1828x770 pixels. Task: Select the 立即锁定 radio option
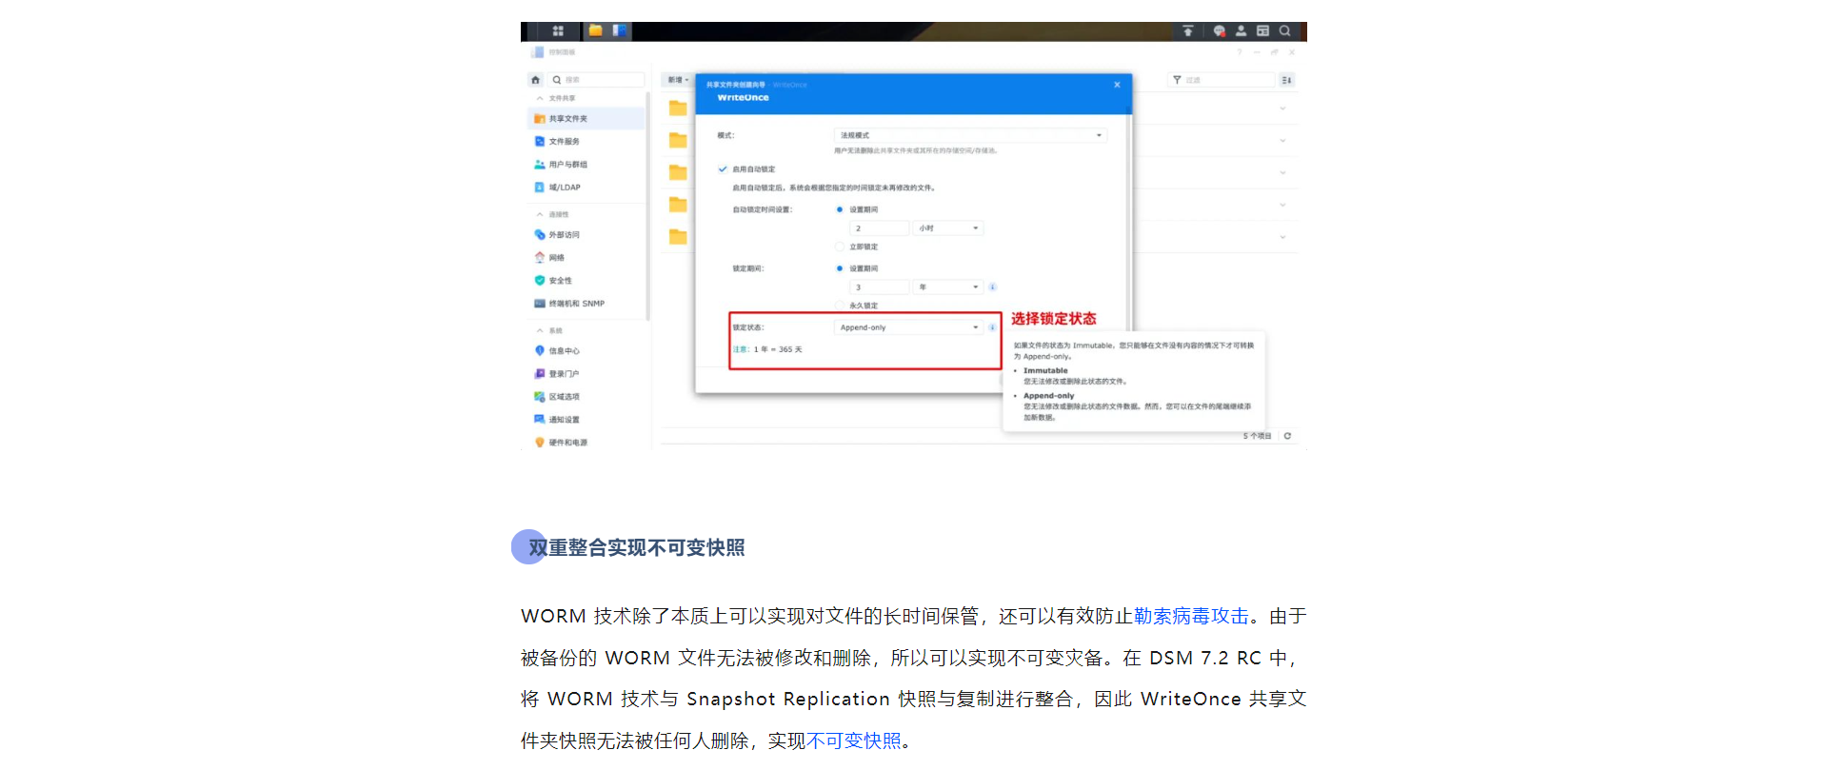840,247
